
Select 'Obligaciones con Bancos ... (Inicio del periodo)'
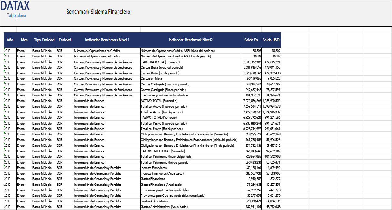(x=191, y=140)
